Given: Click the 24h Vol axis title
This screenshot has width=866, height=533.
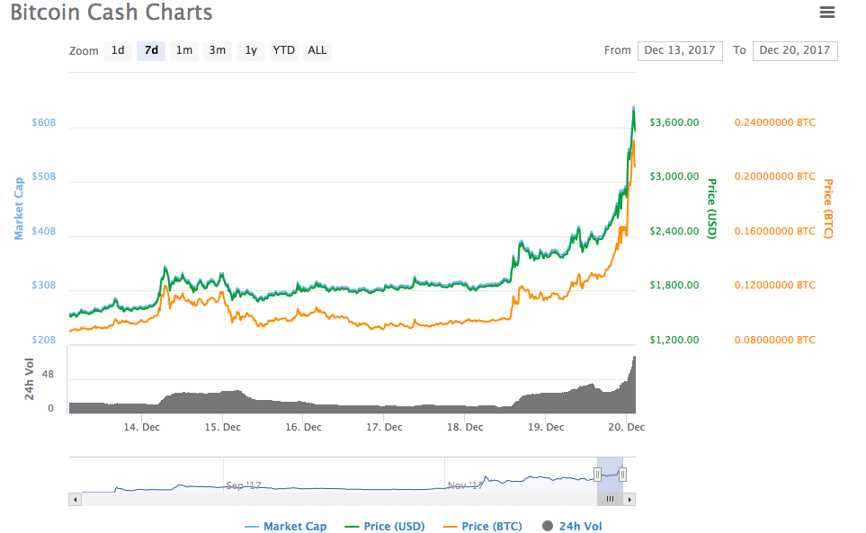Looking at the screenshot, I should (x=30, y=379).
